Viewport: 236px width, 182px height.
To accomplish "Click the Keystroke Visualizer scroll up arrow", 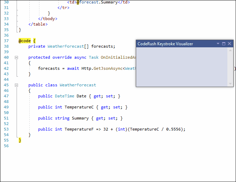I will (230, 50).
